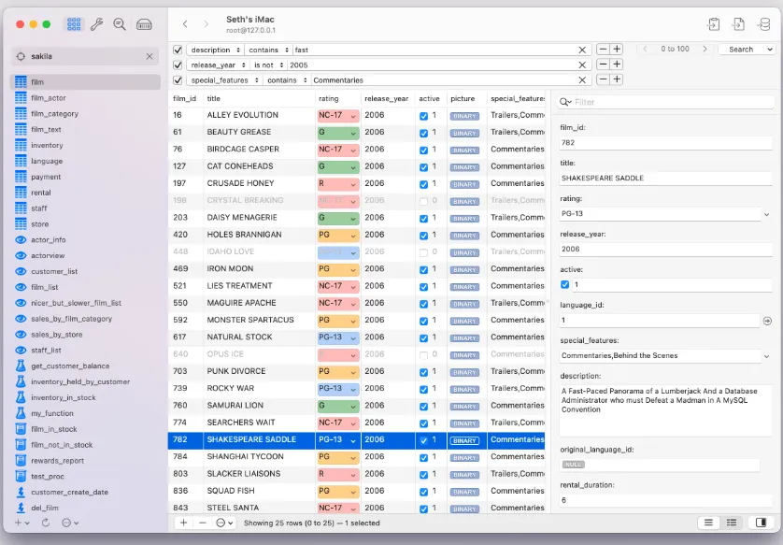The height and width of the screenshot is (545, 783).
Task: Switch to the detailed list row layout icon
Action: [x=732, y=523]
